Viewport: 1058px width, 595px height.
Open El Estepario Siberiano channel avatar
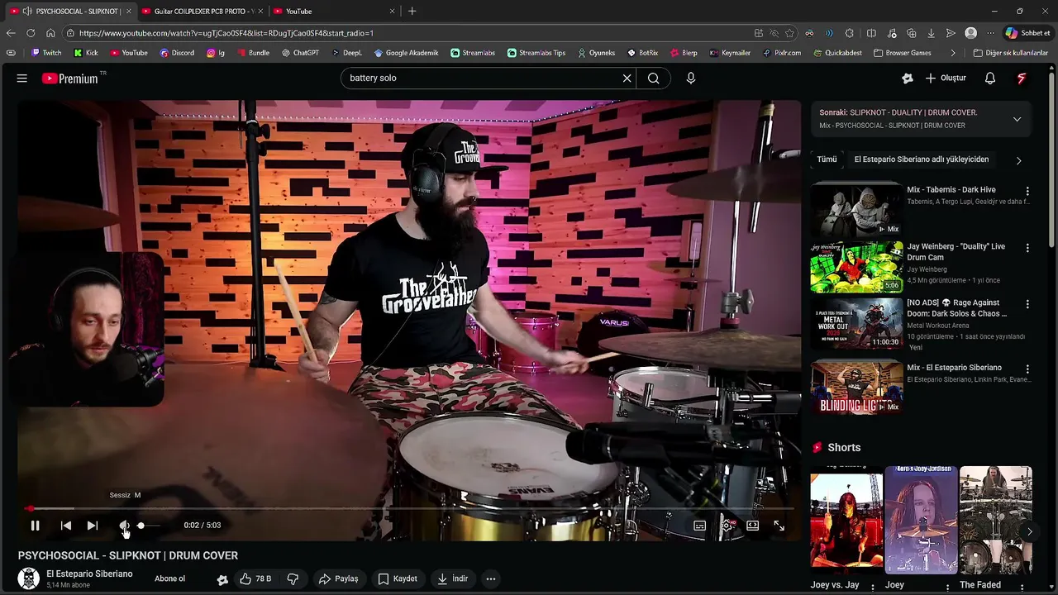pos(29,578)
